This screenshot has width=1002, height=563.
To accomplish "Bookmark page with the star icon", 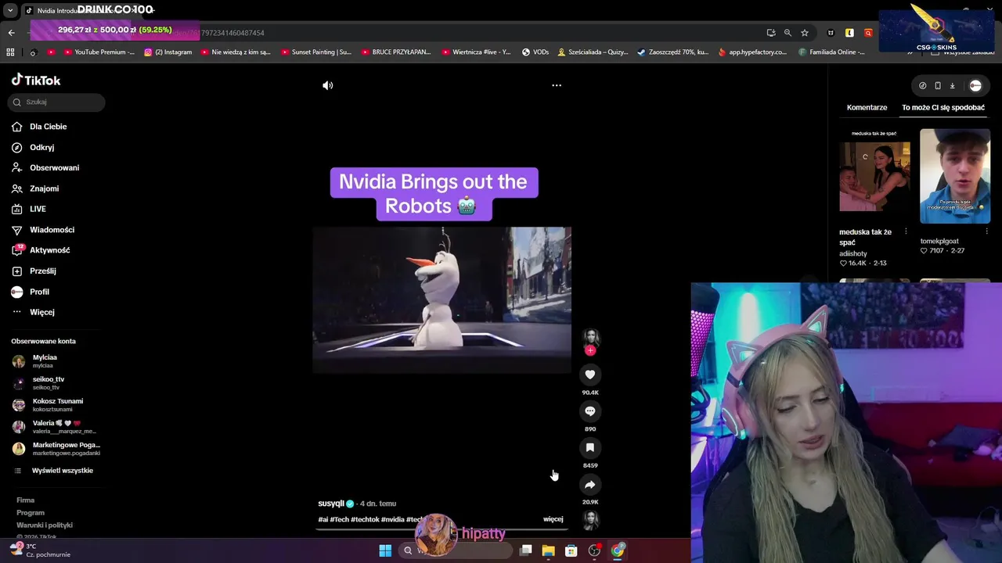I will tap(804, 33).
